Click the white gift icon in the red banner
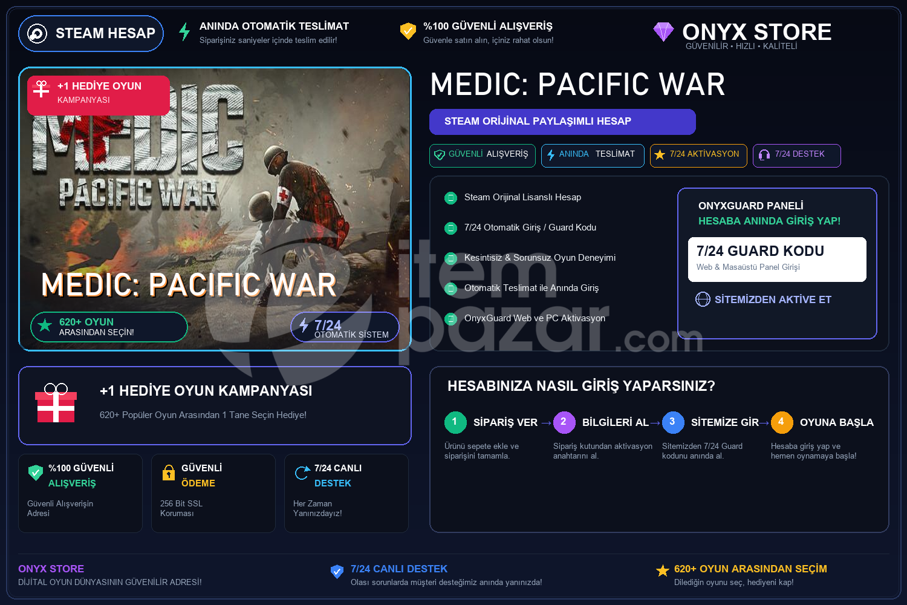The image size is (907, 605). point(41,89)
